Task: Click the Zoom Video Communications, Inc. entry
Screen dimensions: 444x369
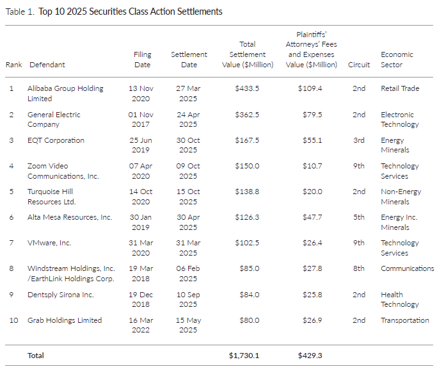Action: (x=63, y=171)
